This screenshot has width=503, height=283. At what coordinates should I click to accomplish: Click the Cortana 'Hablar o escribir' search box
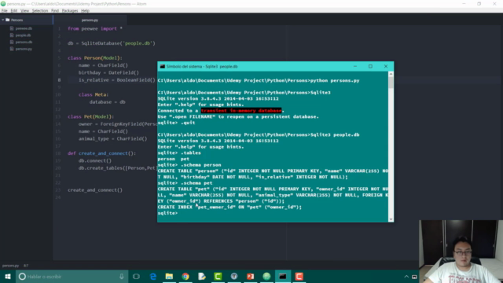coord(72,277)
